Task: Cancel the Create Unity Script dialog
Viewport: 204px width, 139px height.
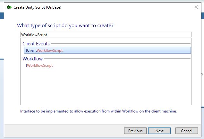Action: 187,131
